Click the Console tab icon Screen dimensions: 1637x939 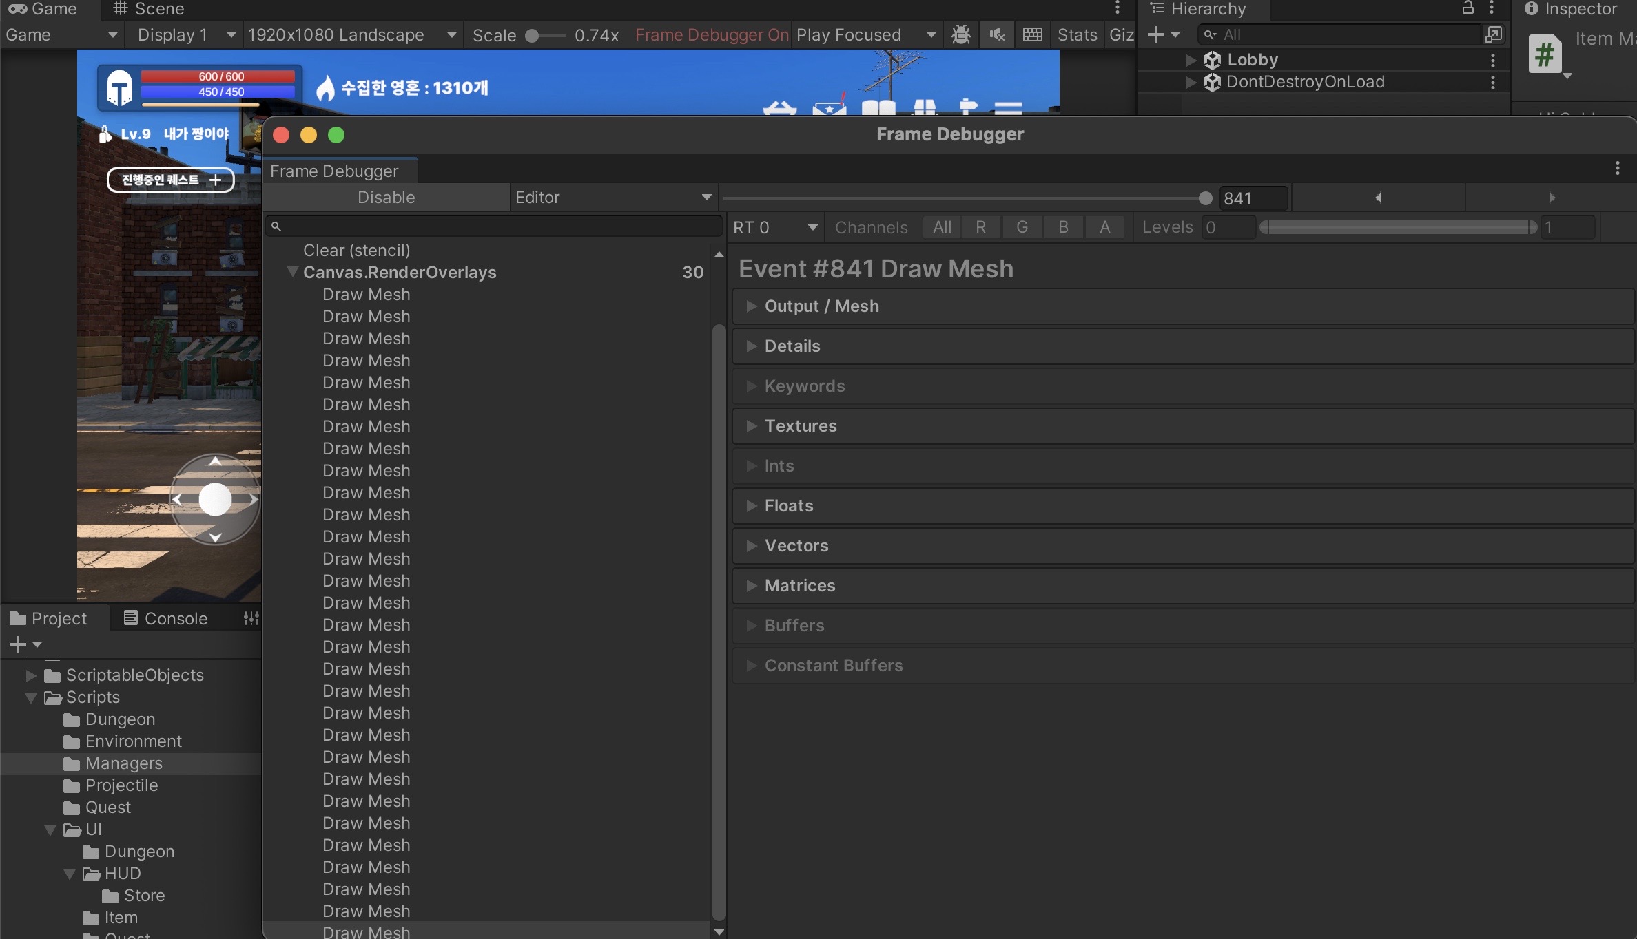pos(130,618)
